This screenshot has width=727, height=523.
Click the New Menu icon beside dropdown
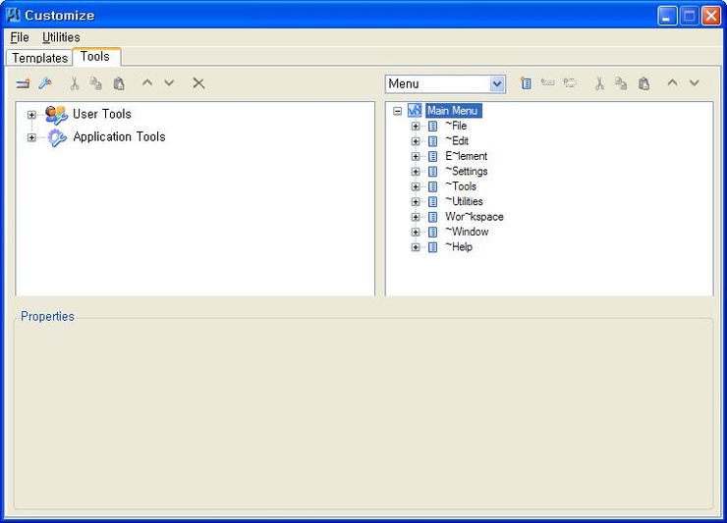coord(526,84)
